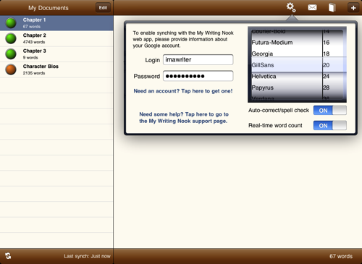362x264 pixels.
Task: Choose Georgia in font picker
Action: pyautogui.click(x=262, y=54)
